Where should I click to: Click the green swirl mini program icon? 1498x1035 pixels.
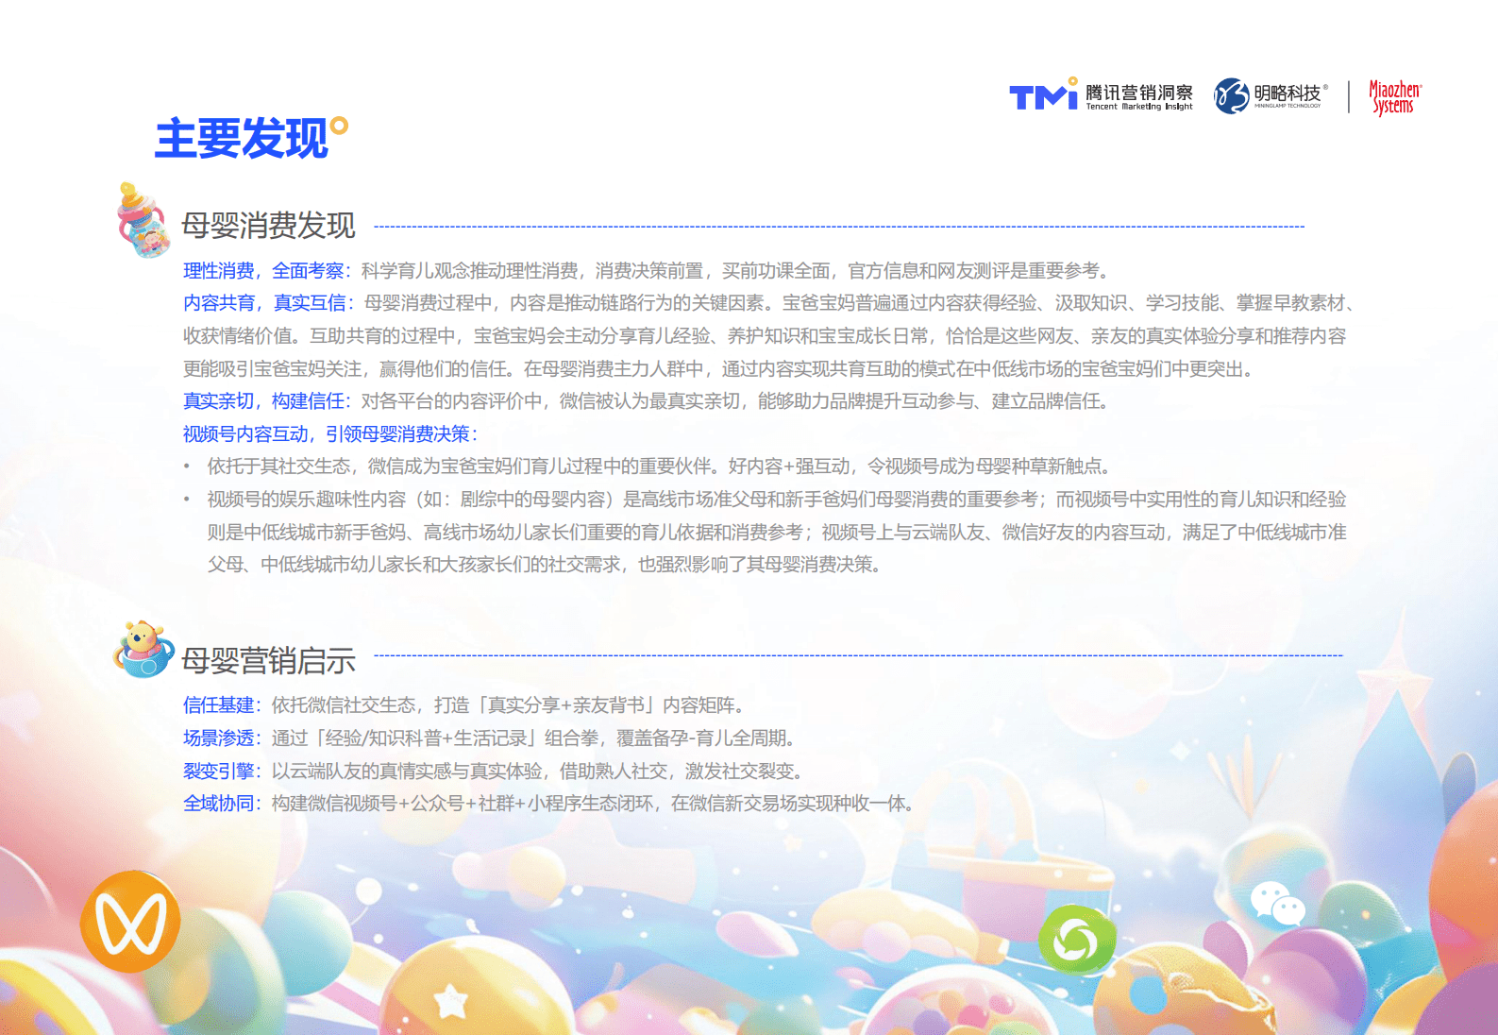pyautogui.click(x=1076, y=940)
